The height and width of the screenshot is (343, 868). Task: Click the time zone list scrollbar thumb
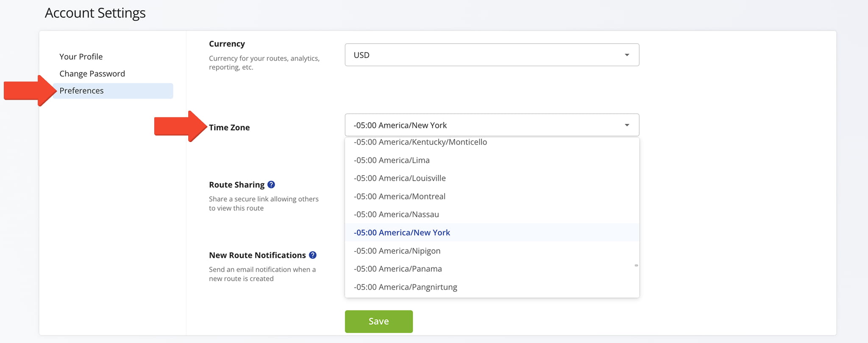(x=636, y=265)
